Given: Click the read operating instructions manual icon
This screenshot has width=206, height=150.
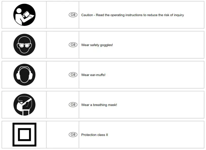Looking at the screenshot, I should pos(24,15).
